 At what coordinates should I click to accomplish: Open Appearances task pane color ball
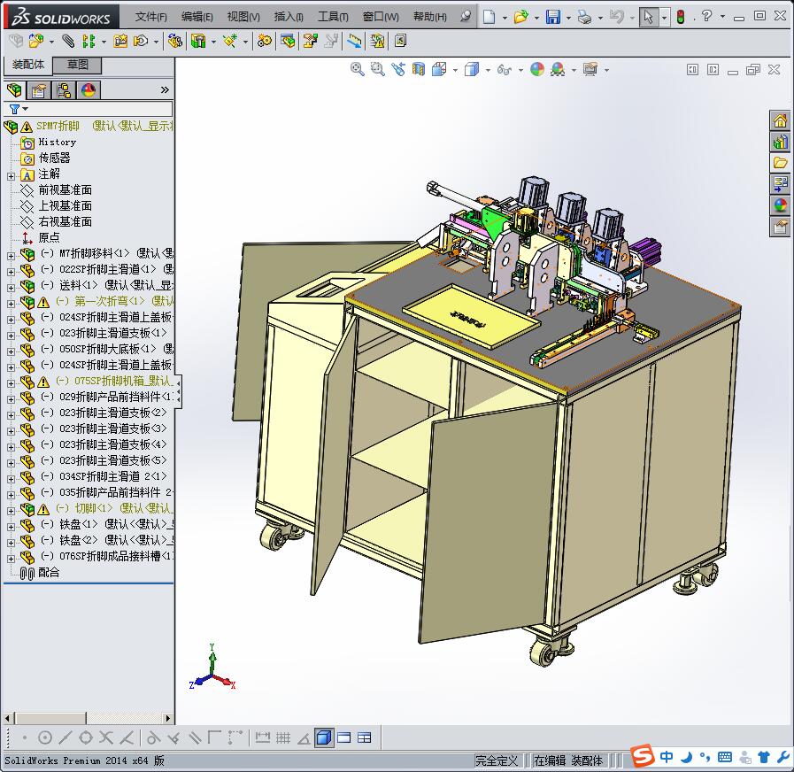point(780,205)
